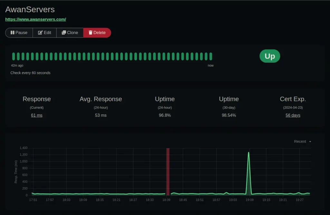The height and width of the screenshot is (215, 330).
Task: Click the red downtime marker on the chart
Action: [x=168, y=172]
